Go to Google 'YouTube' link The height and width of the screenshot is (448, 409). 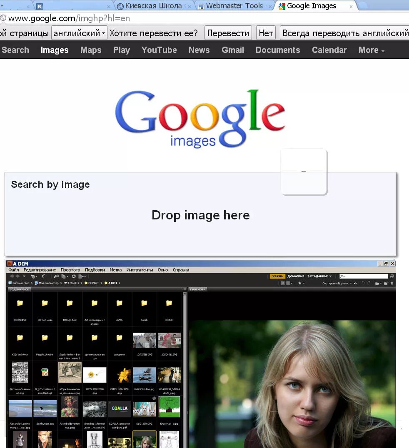159,50
